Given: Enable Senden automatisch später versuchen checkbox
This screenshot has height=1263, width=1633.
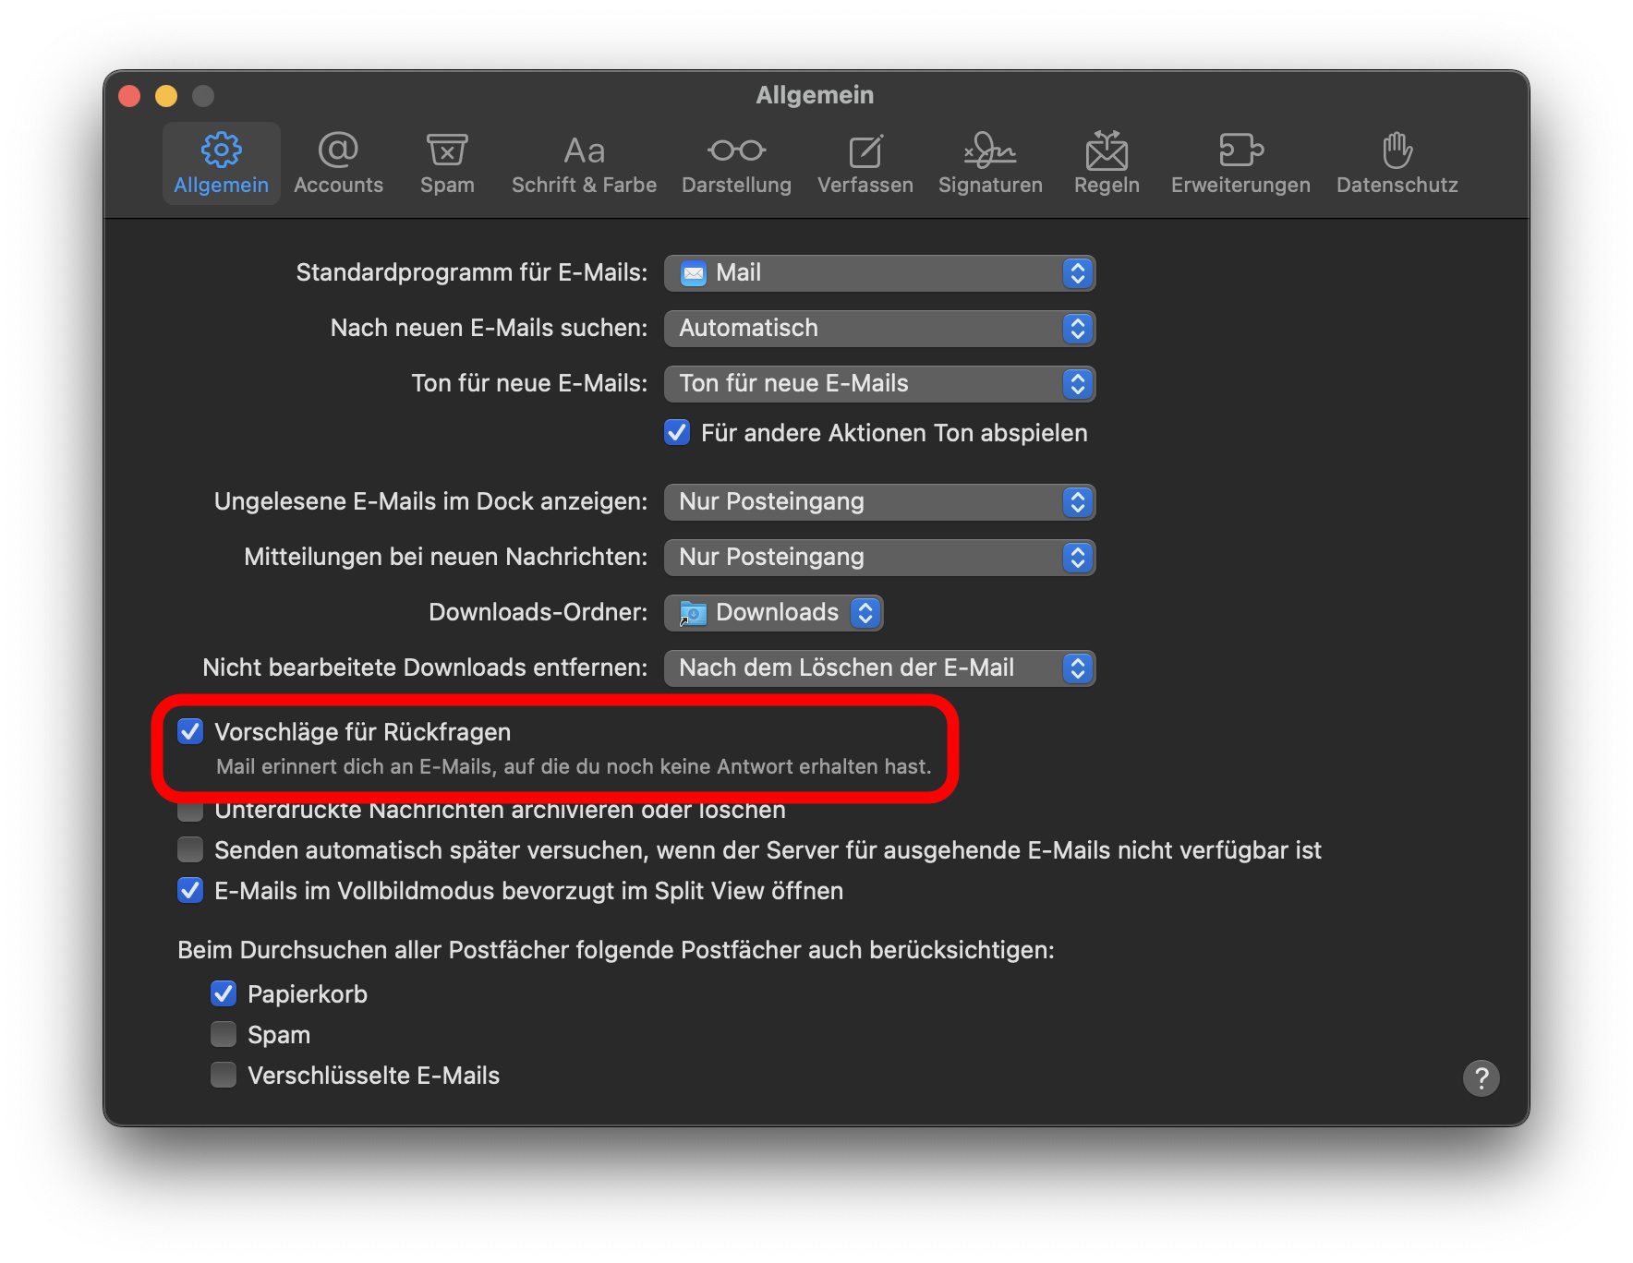Looking at the screenshot, I should pyautogui.click(x=190, y=849).
